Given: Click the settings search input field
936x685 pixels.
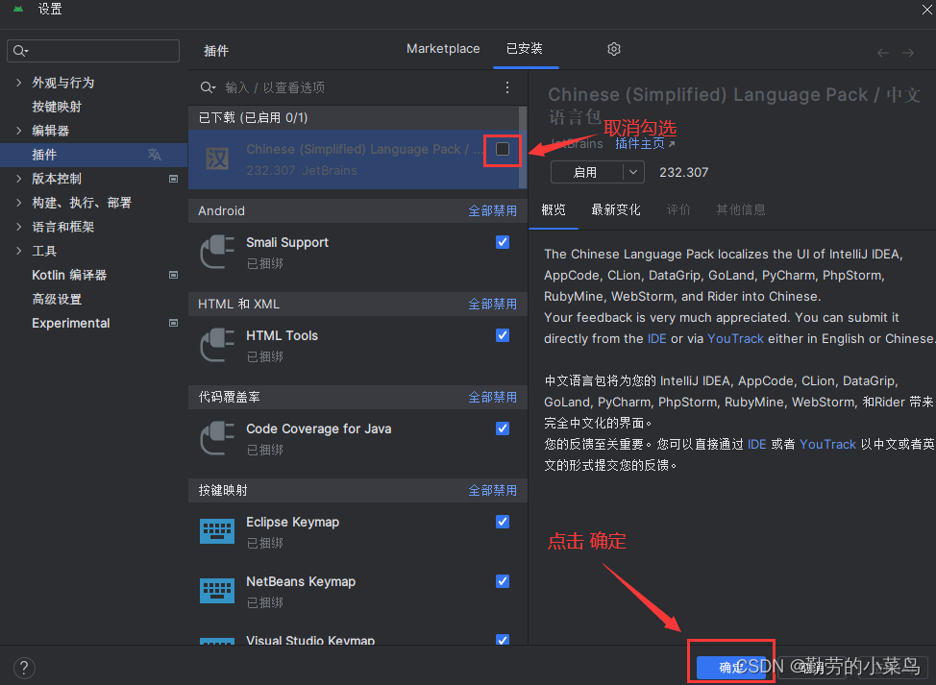Looking at the screenshot, I should pyautogui.click(x=93, y=51).
